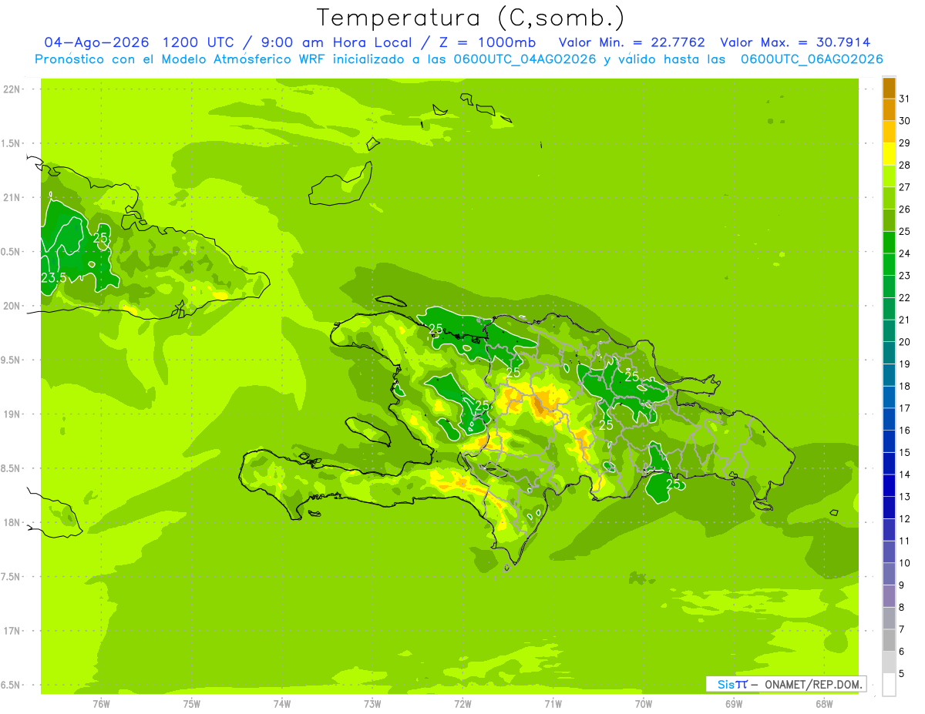The image size is (925, 714).
Task: Click the '18N' latitude label
Action: [x=11, y=522]
